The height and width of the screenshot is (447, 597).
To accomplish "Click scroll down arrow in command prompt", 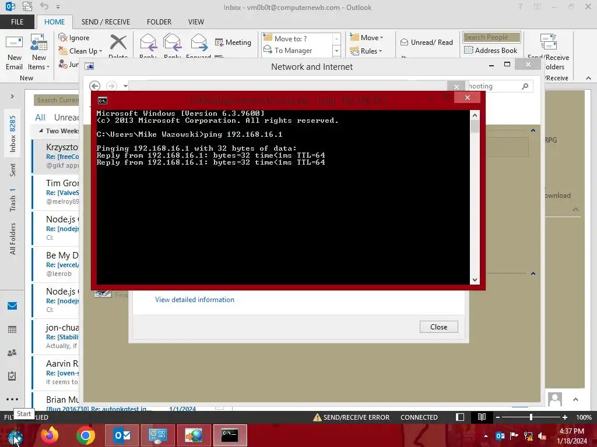I will pyautogui.click(x=475, y=280).
